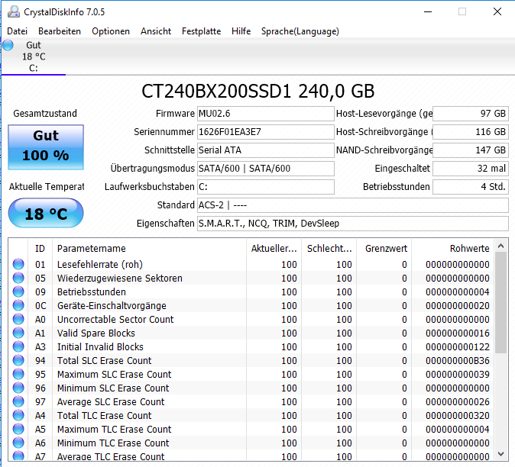Click raw value 000000000320
The height and width of the screenshot is (467, 515).
(458, 416)
